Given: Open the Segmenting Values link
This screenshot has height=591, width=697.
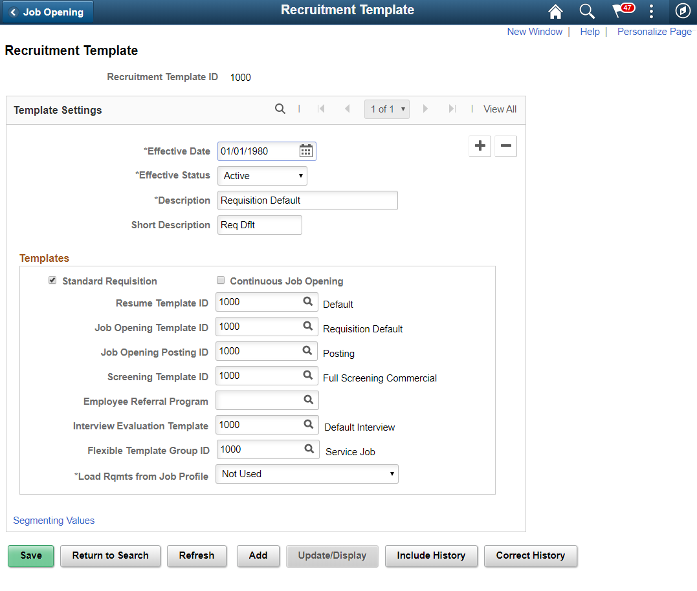Looking at the screenshot, I should pos(54,521).
